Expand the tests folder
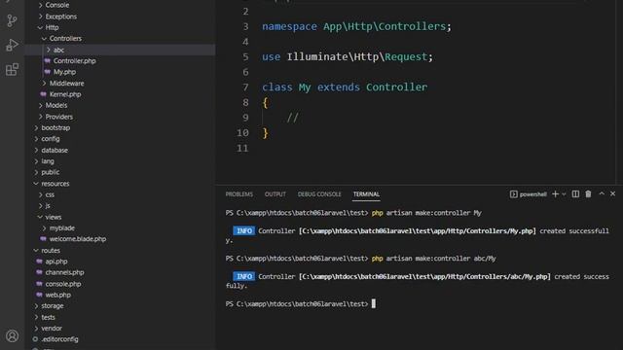623x350 pixels. tap(37, 317)
